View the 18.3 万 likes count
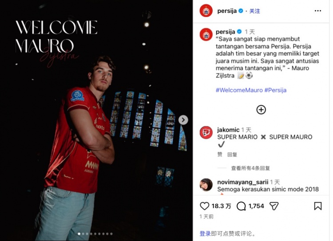The height and width of the screenshot is (241, 333). tap(221, 206)
